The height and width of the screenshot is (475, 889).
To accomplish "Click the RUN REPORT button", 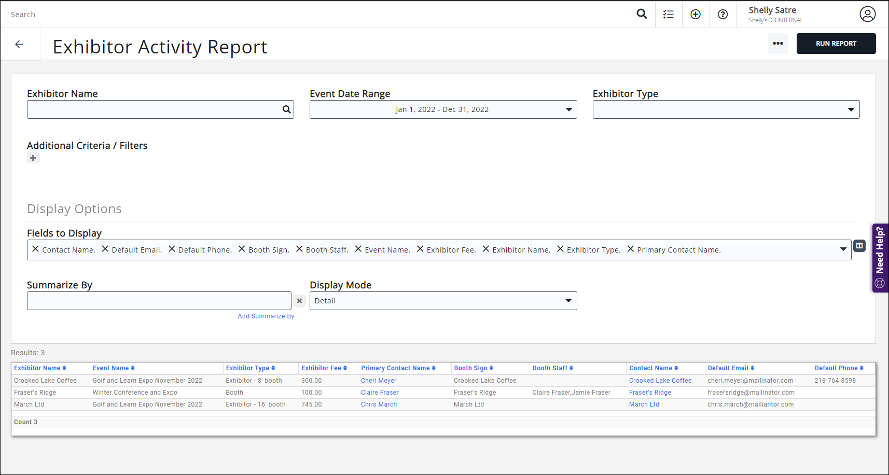I will point(836,44).
